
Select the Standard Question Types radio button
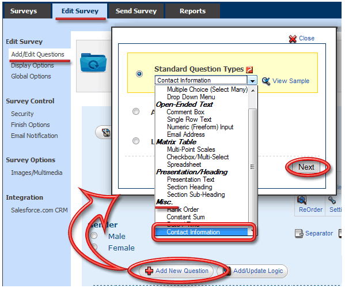click(139, 74)
